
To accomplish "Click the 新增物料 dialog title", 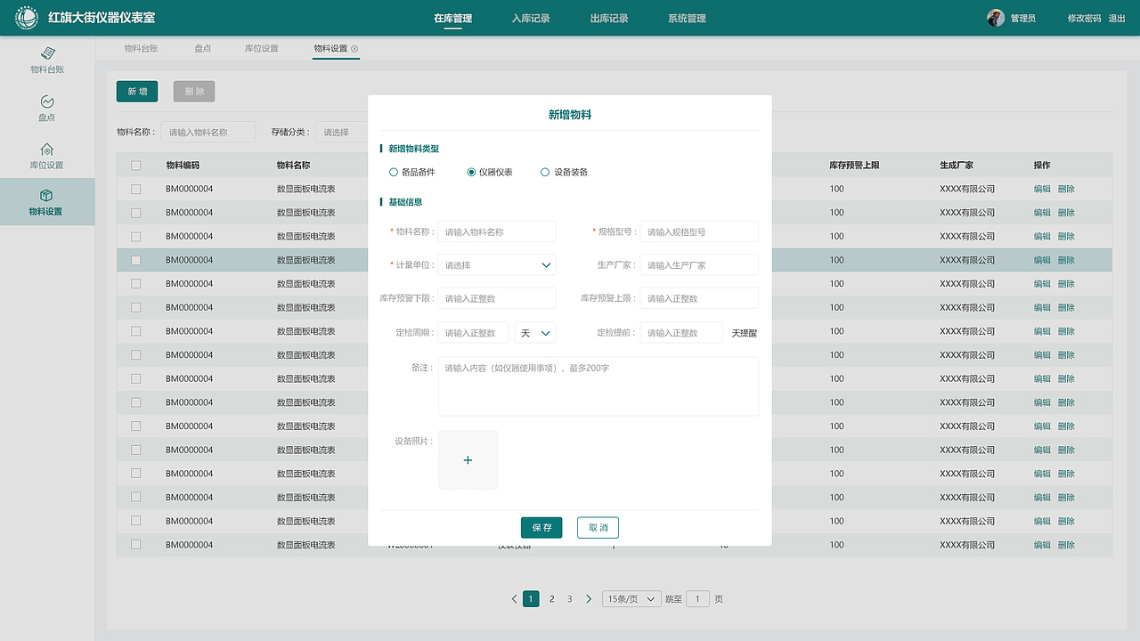I will tap(570, 115).
